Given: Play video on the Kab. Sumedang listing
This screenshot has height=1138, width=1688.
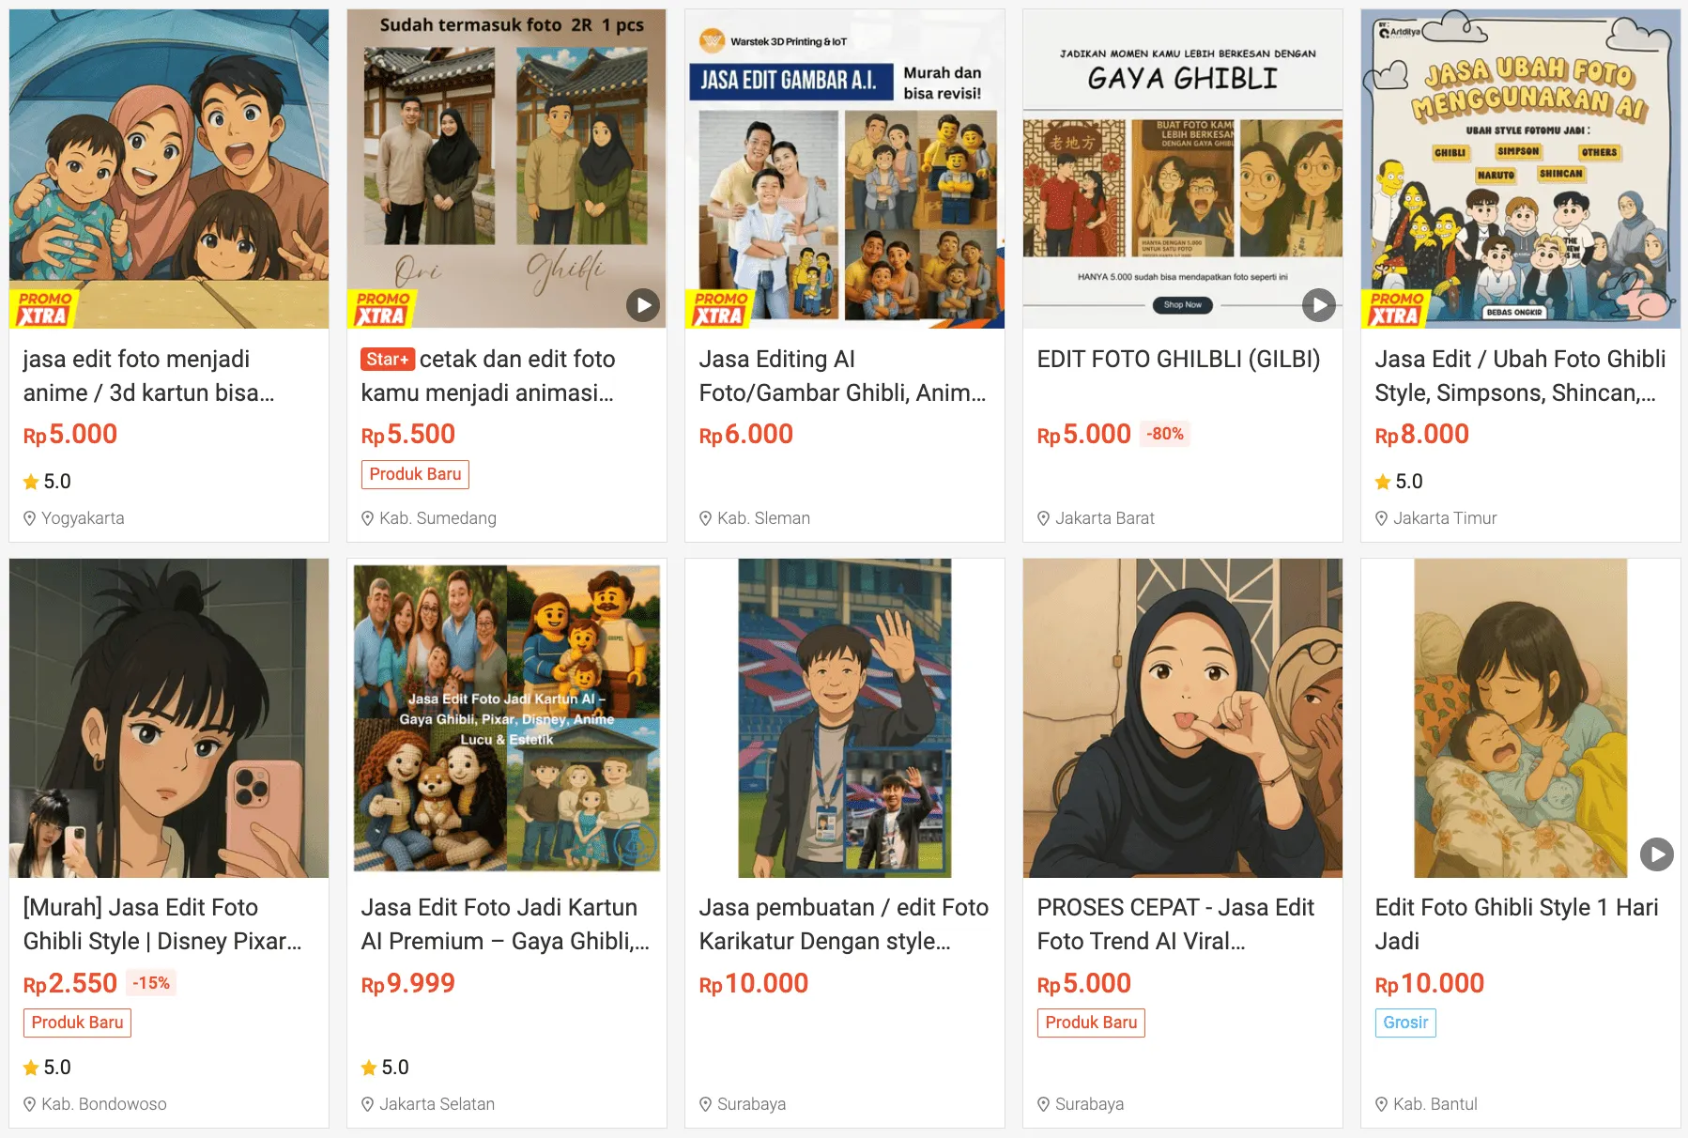Looking at the screenshot, I should pyautogui.click(x=643, y=305).
